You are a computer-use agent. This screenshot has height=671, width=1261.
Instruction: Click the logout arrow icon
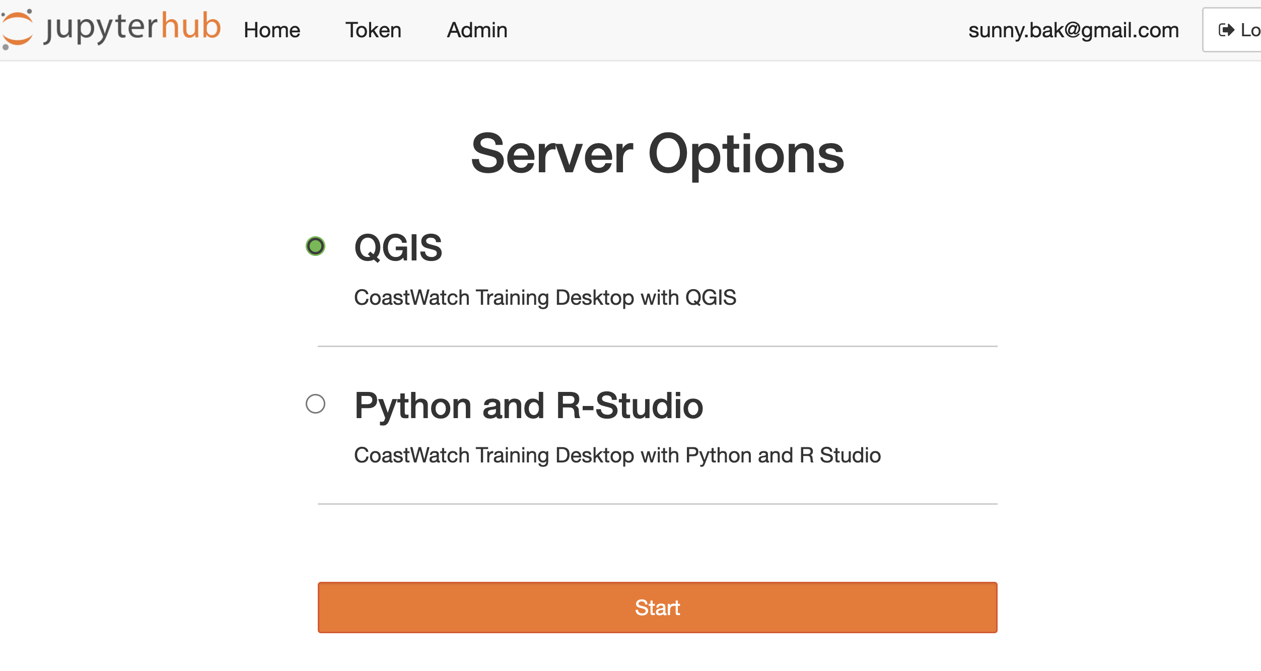click(1226, 30)
